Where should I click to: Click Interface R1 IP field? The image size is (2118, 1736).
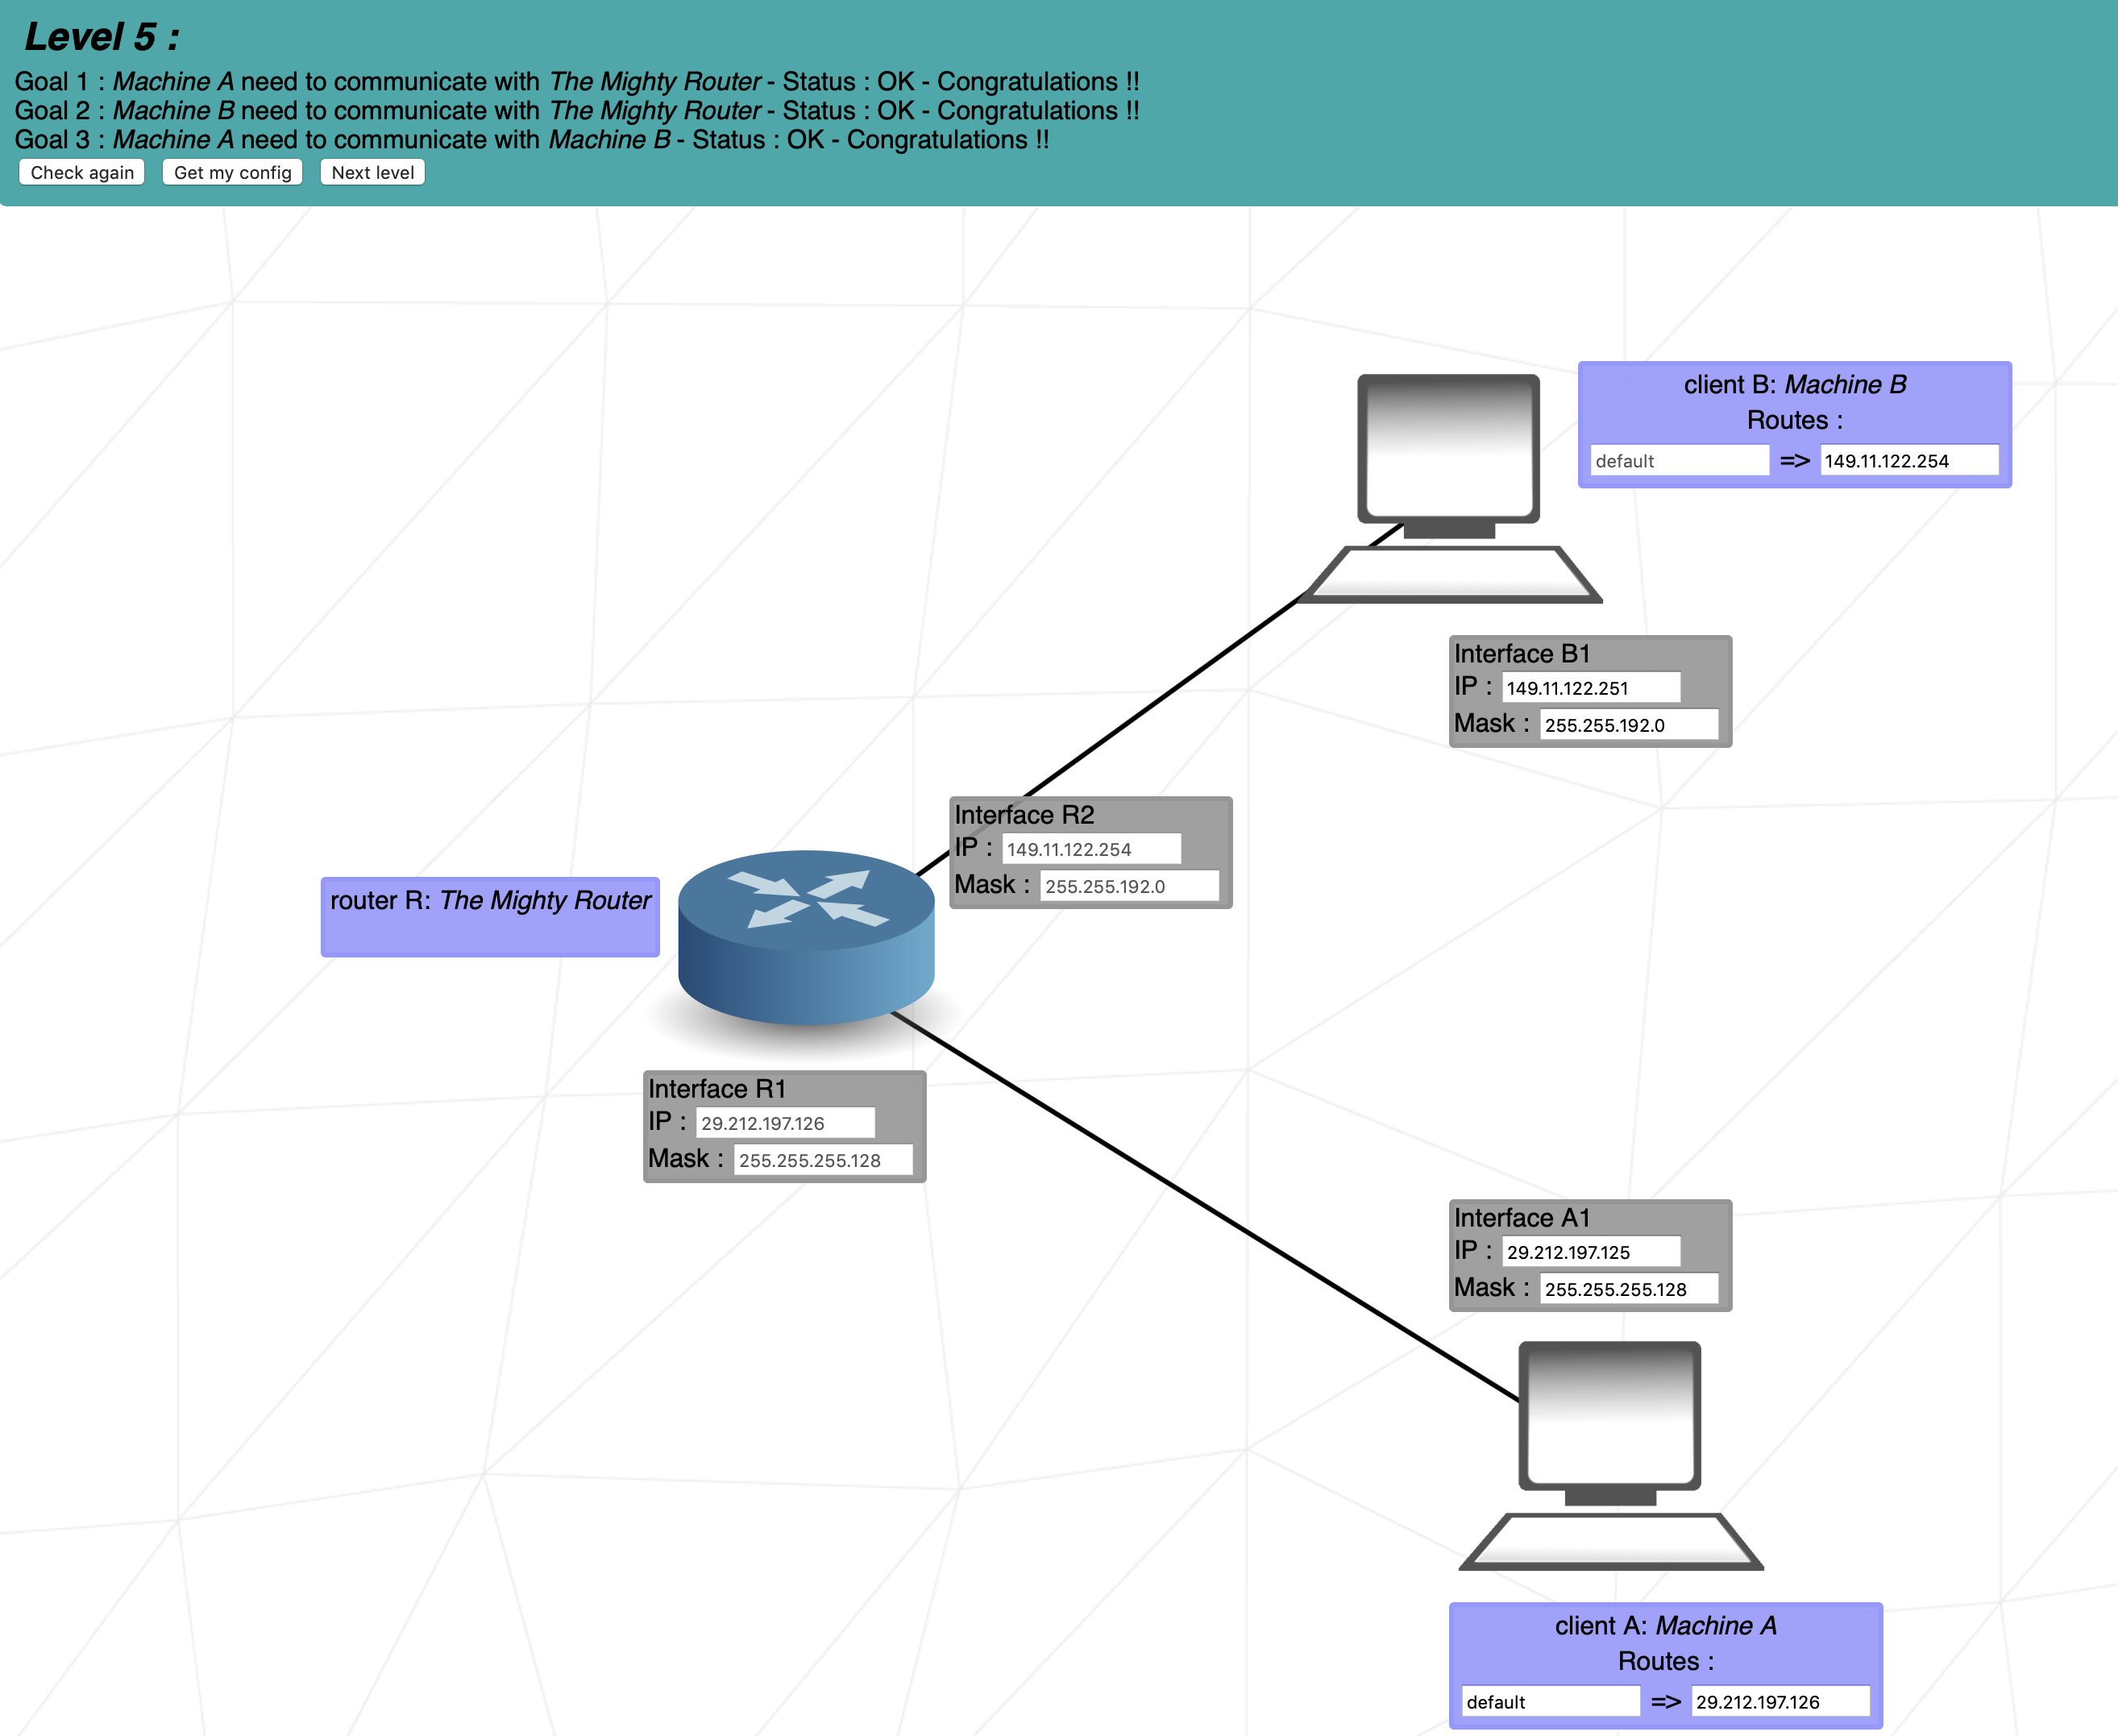(784, 1123)
